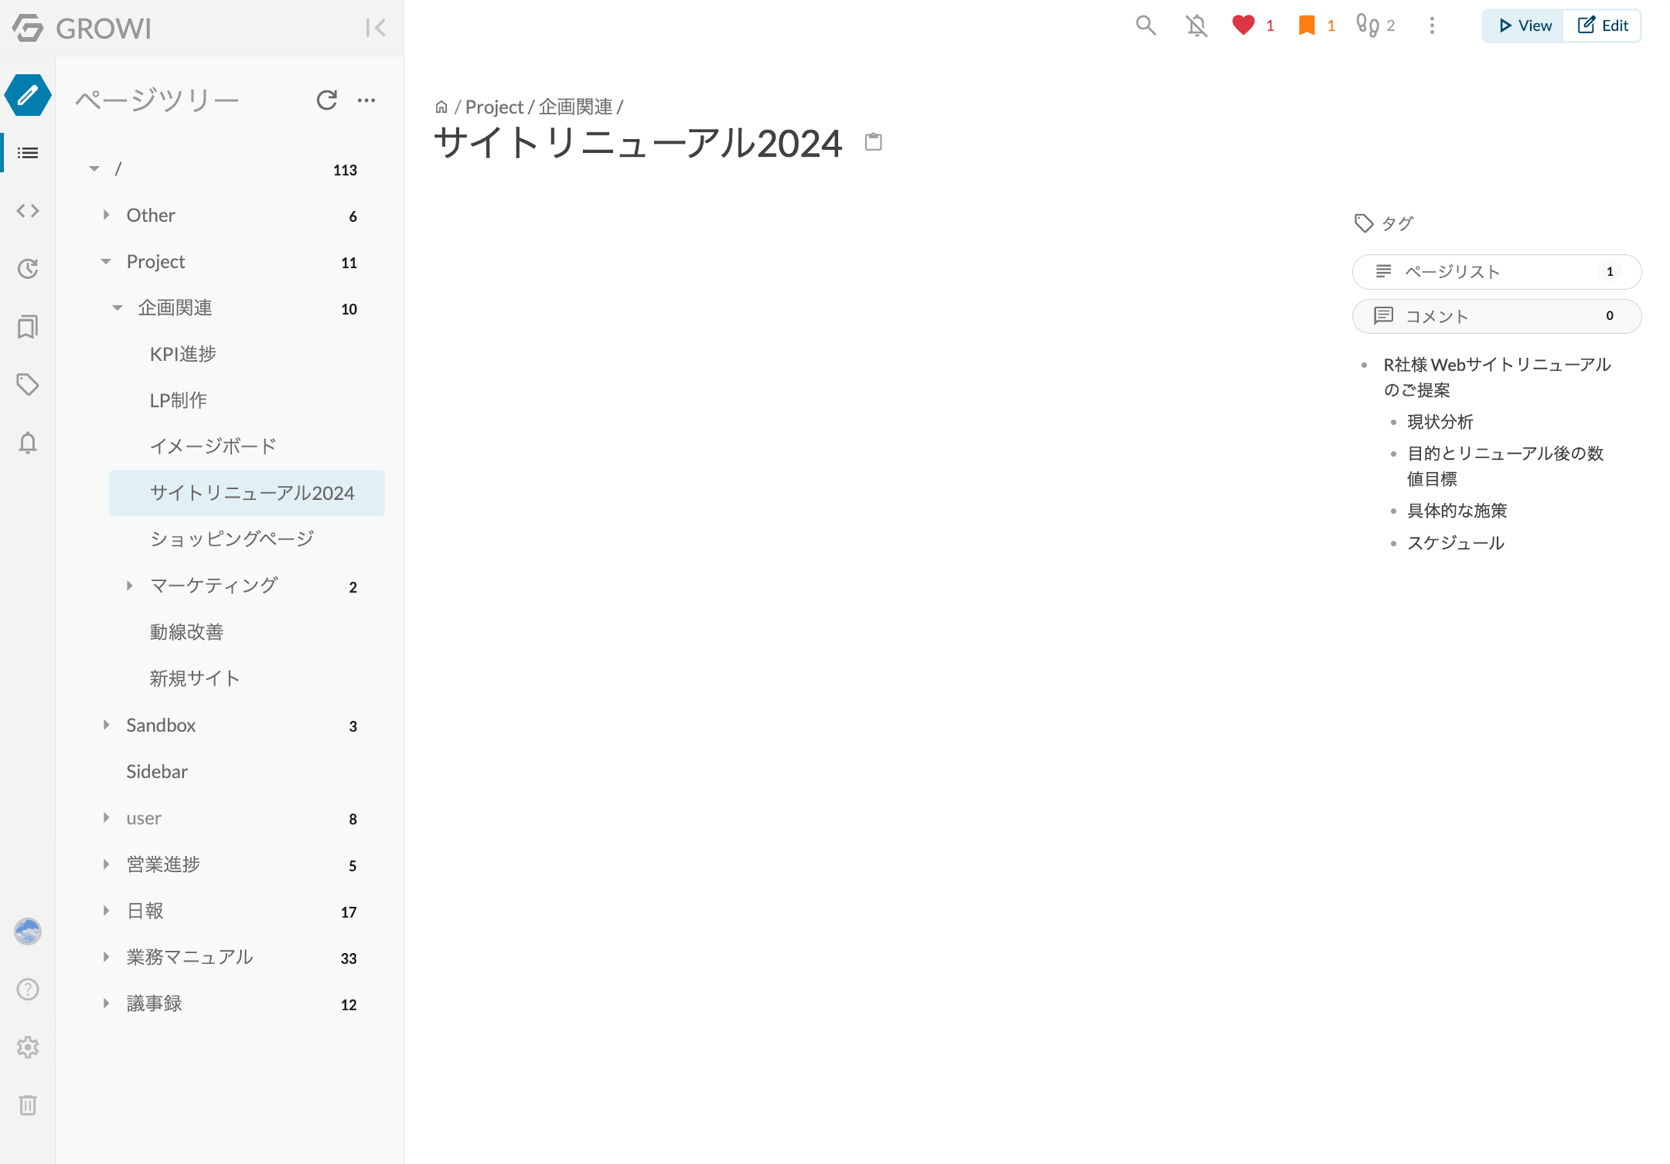Switch to View mode

coord(1524,26)
